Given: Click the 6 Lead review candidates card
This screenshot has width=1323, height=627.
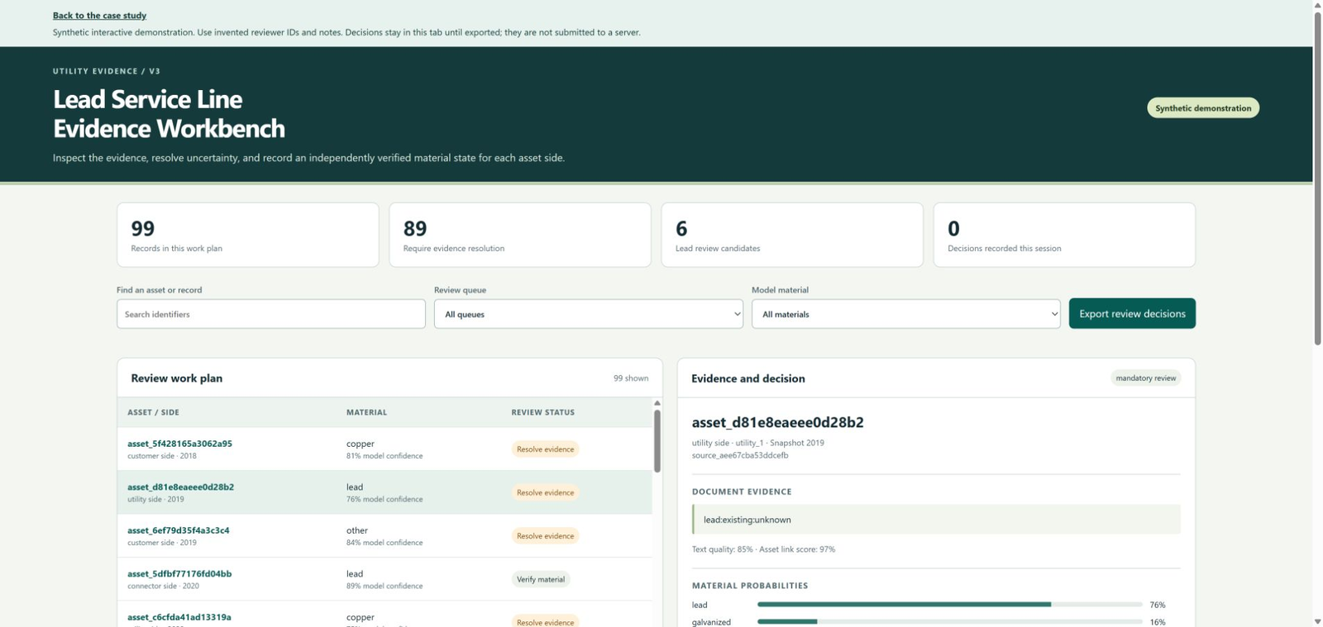Looking at the screenshot, I should (x=792, y=235).
